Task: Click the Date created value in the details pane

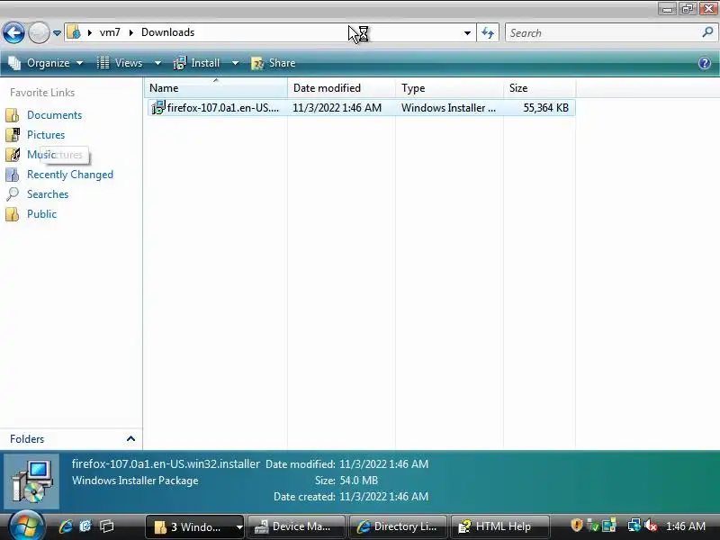Action: coord(384,497)
